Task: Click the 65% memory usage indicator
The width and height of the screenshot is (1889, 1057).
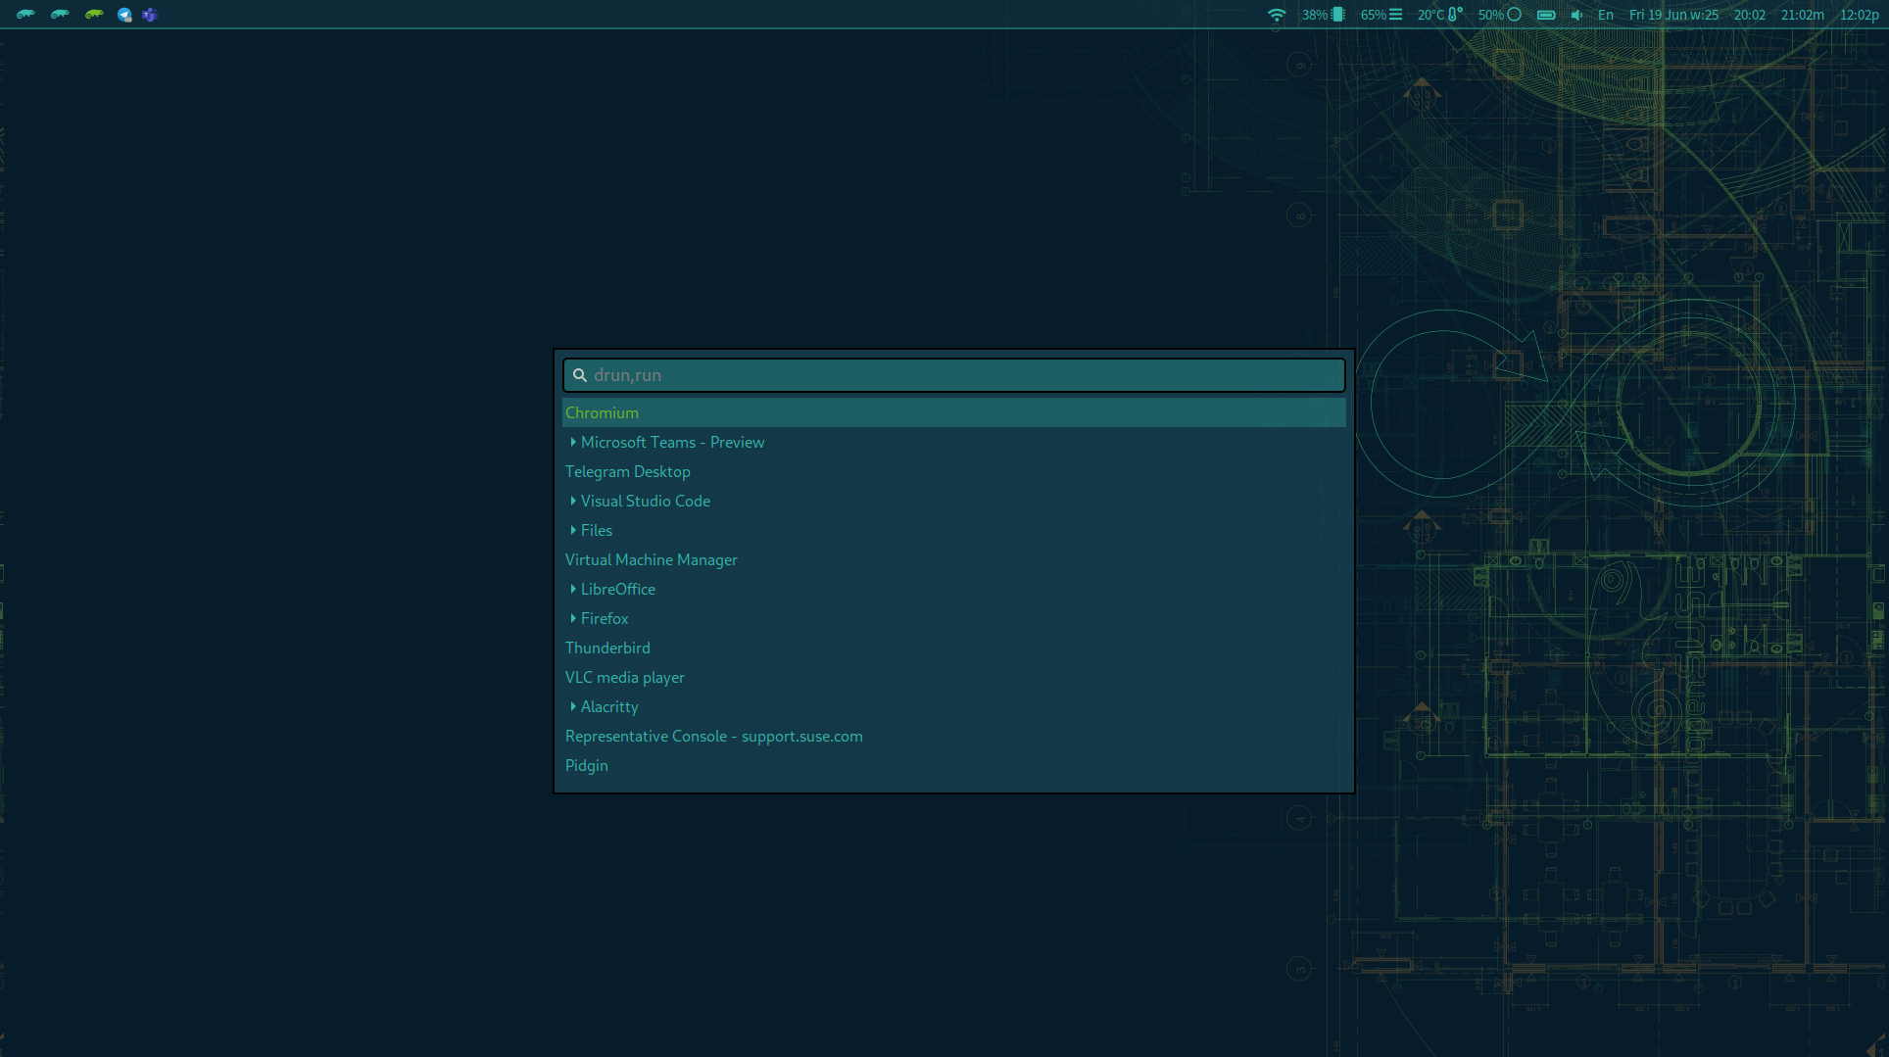Action: pyautogui.click(x=1380, y=15)
